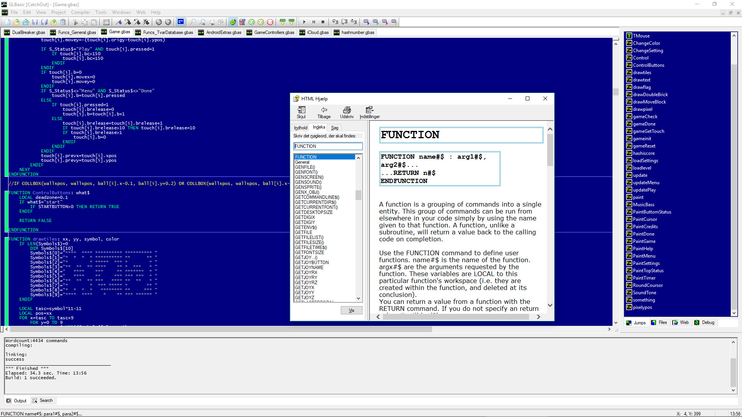The image size is (742, 417).
Task: Switch to the Funcs_General.gbas file tab
Action: click(77, 32)
